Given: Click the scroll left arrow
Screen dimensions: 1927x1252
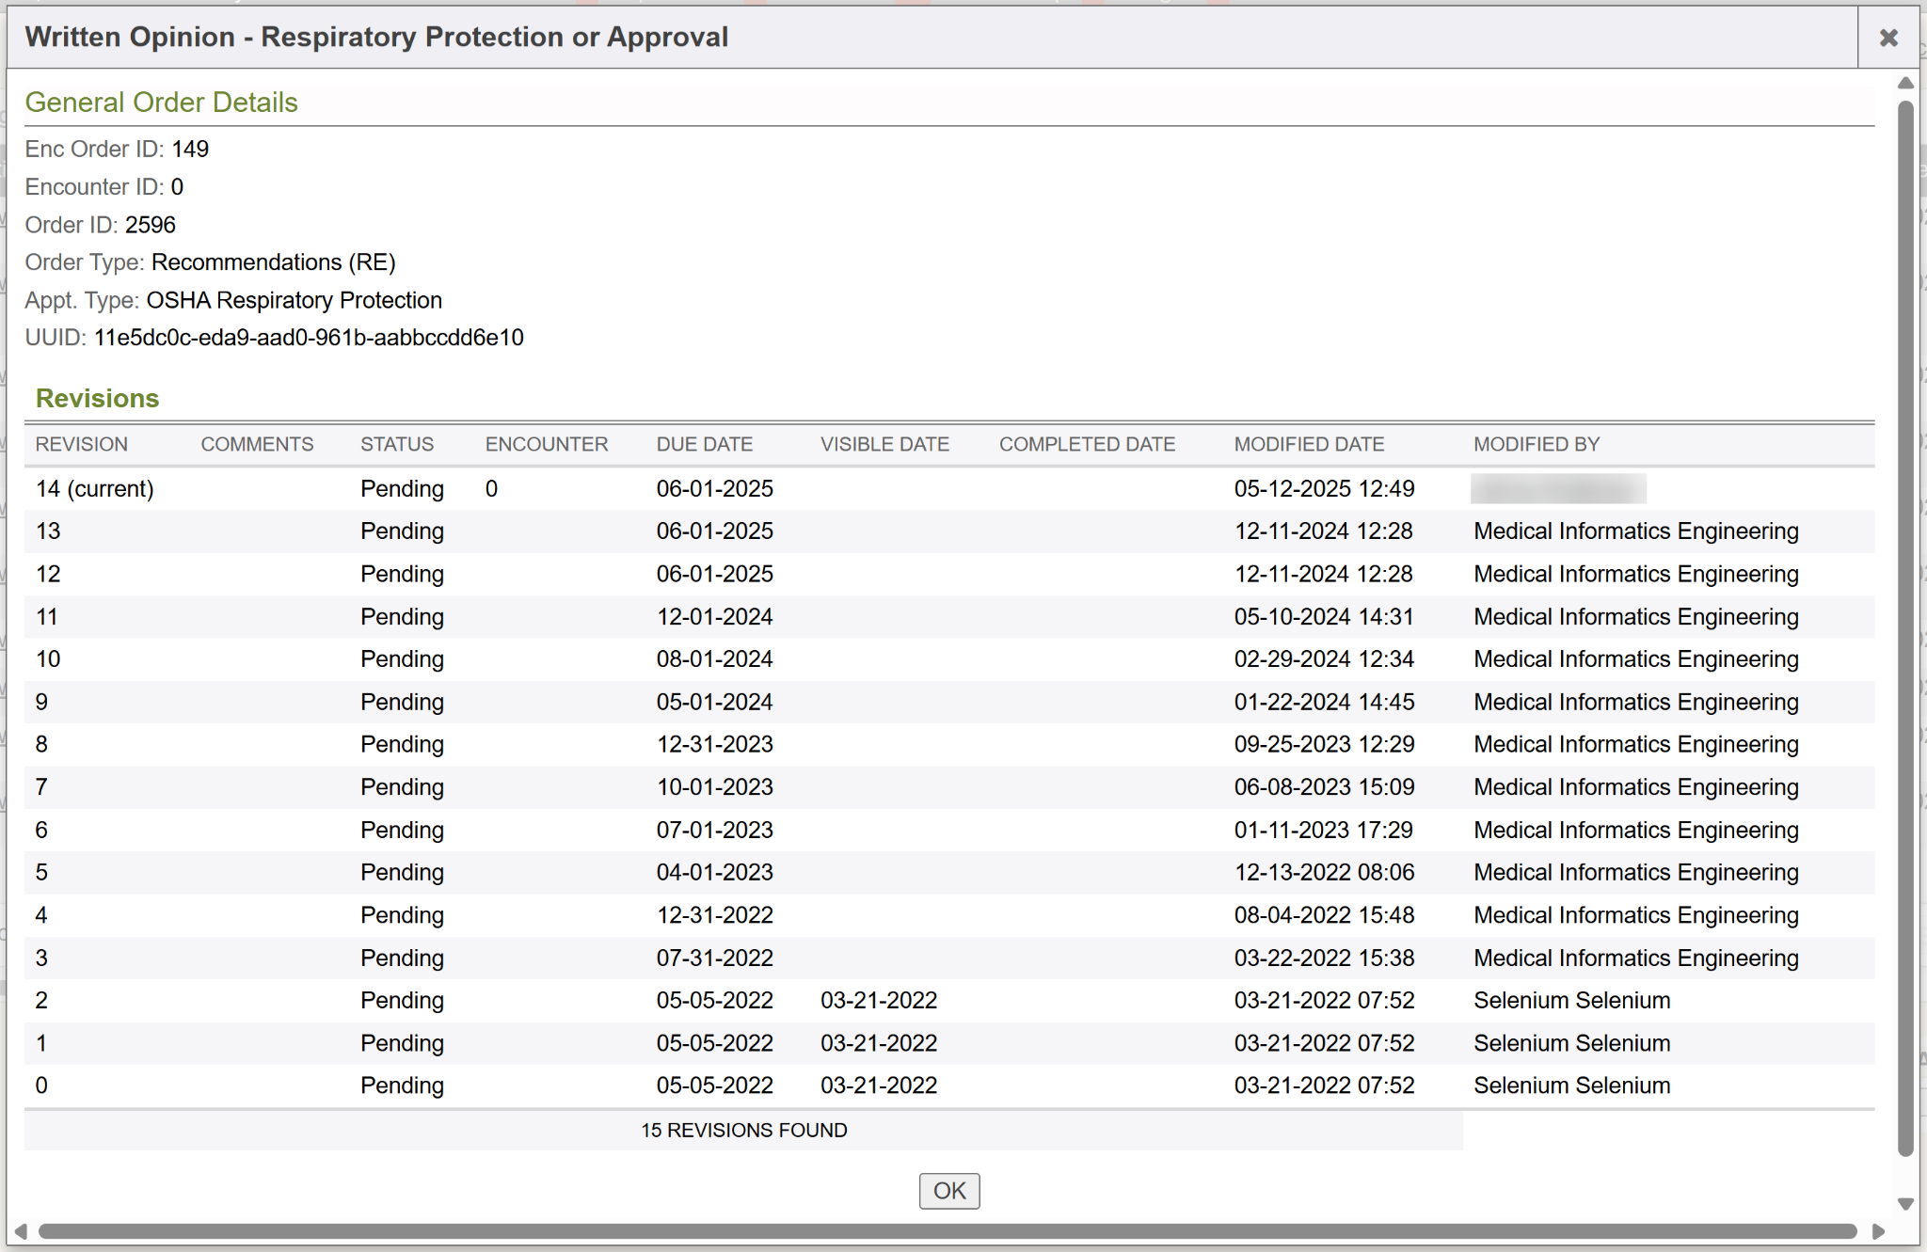Looking at the screenshot, I should (x=20, y=1231).
